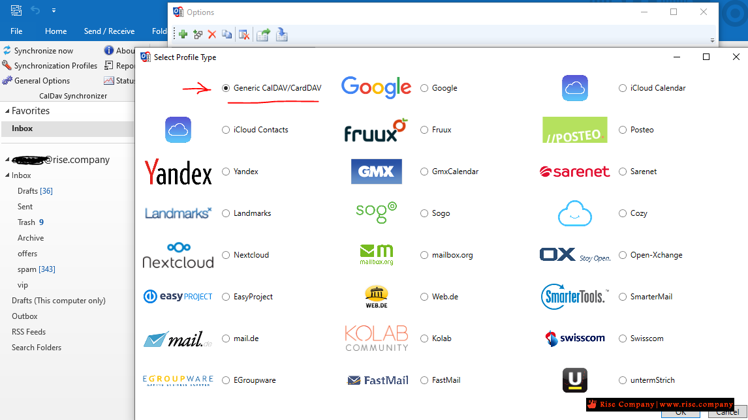Collapse the Inbox folder tree
The height and width of the screenshot is (420, 748).
pyautogui.click(x=7, y=175)
